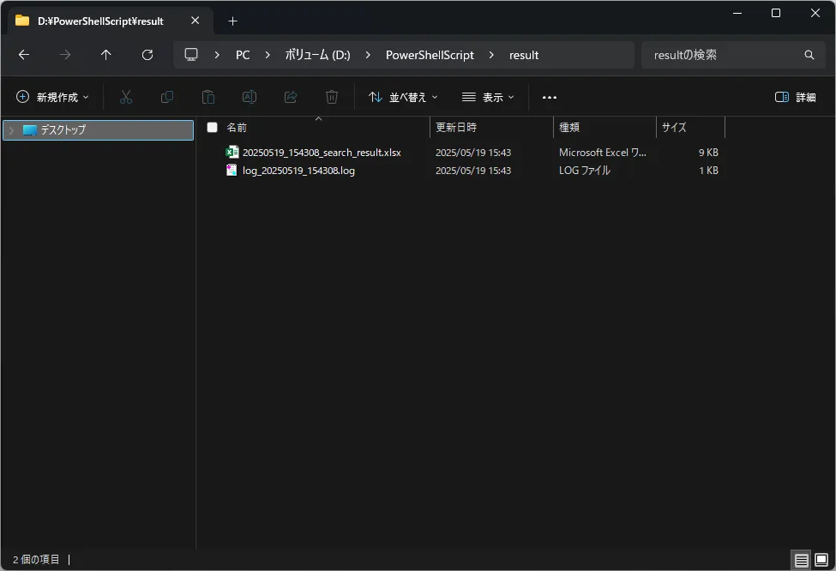Select the デスクトップ item in navigation pane

click(98, 130)
